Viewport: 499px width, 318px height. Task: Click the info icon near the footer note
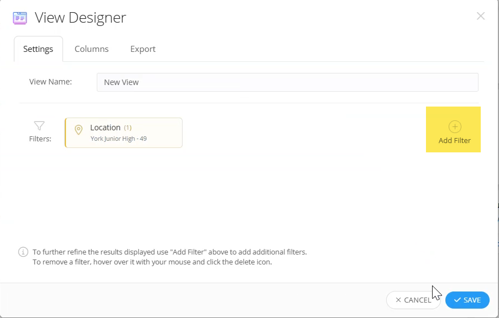(x=23, y=252)
